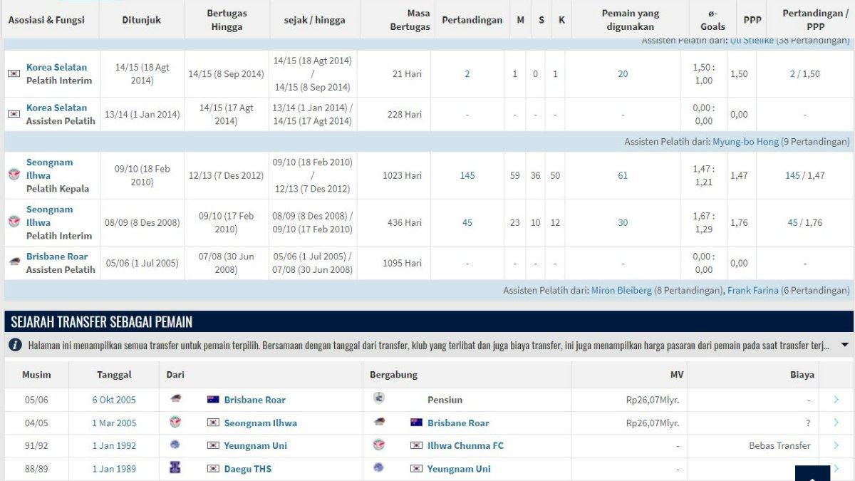
Task: Open the Miron Bleiberg coach link
Action: (621, 291)
